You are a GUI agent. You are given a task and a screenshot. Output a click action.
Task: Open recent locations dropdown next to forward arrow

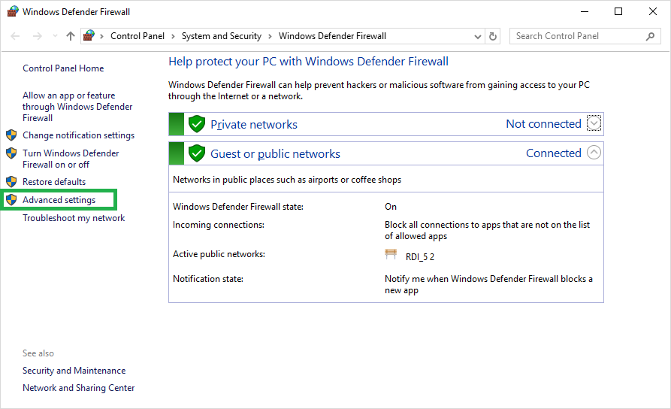[x=55, y=36]
